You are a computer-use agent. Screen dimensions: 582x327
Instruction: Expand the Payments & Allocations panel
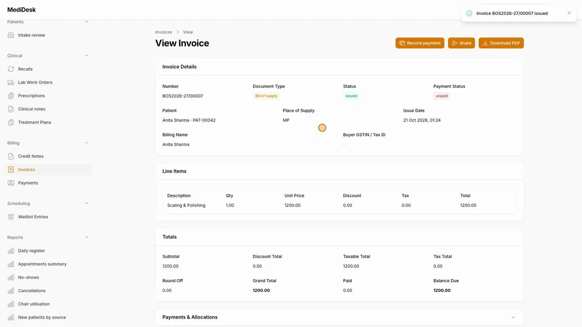tap(513, 317)
